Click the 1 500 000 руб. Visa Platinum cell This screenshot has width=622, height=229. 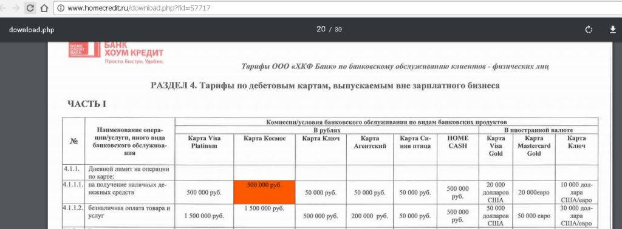point(204,216)
